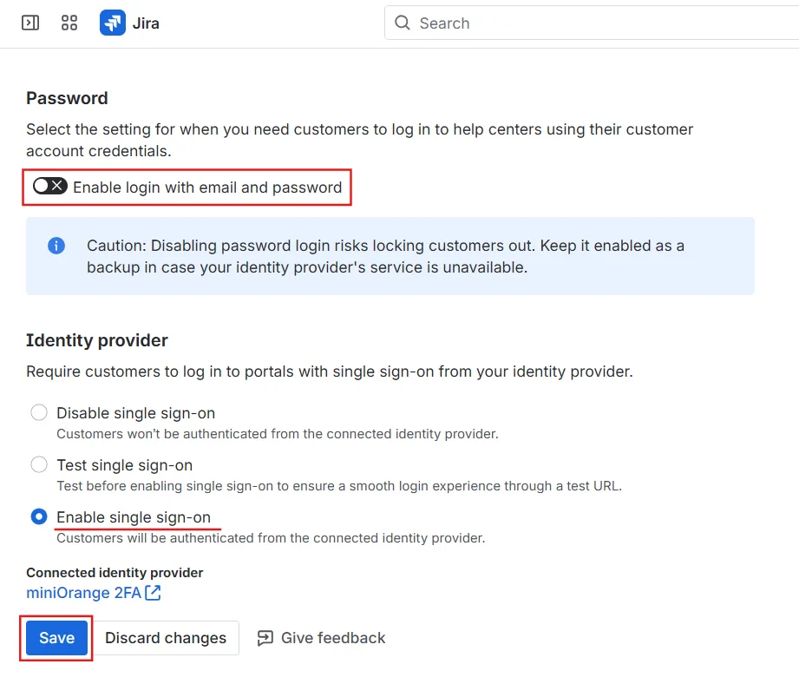Click the external-link icon beside miniOrange 2FA
The height and width of the screenshot is (697, 799).
pos(153,593)
